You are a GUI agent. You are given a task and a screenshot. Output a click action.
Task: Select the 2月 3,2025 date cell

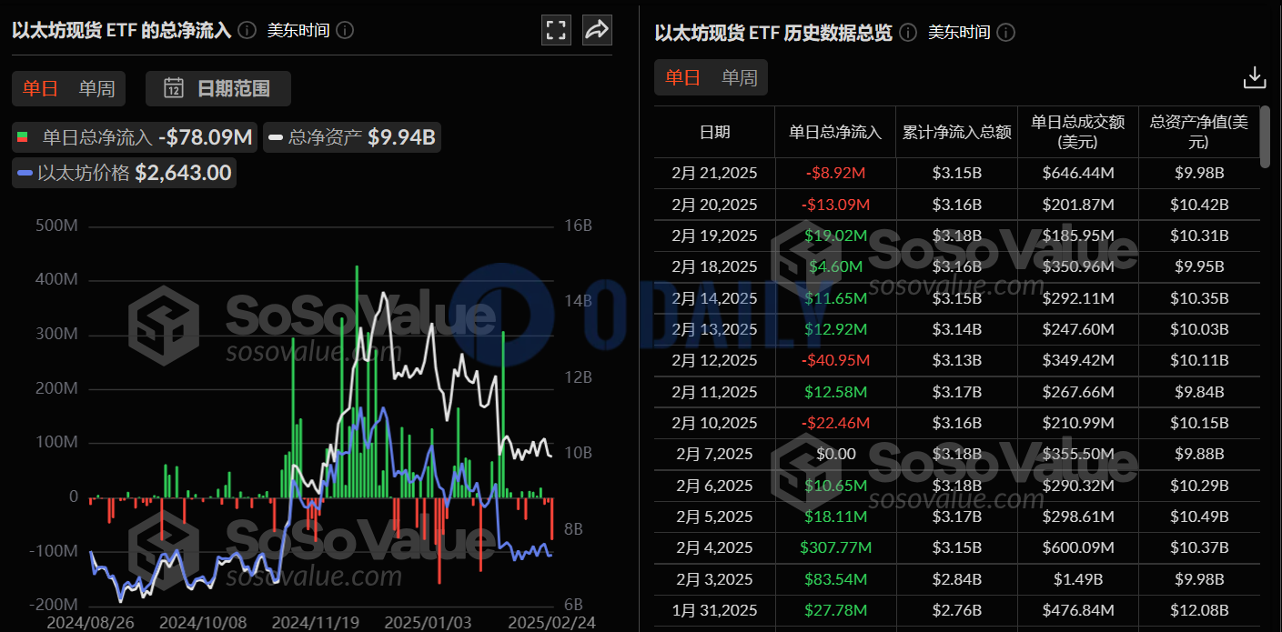click(714, 578)
